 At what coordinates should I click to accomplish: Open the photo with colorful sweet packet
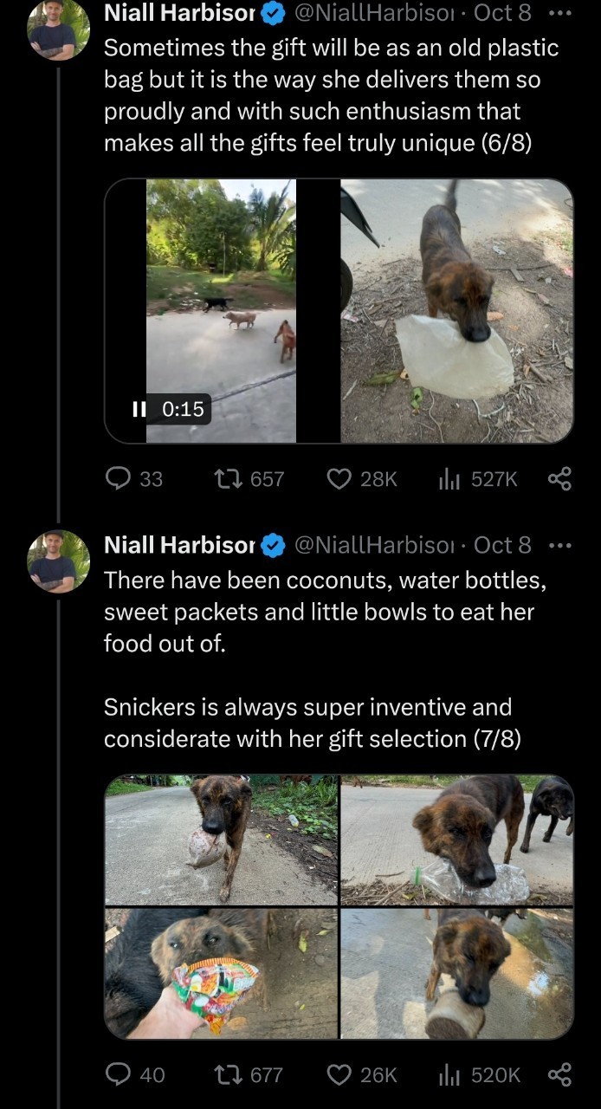point(221,973)
